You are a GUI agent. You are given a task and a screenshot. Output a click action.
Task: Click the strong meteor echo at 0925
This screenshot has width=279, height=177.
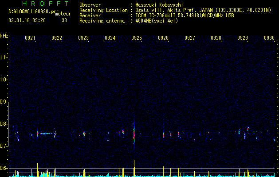[134, 134]
